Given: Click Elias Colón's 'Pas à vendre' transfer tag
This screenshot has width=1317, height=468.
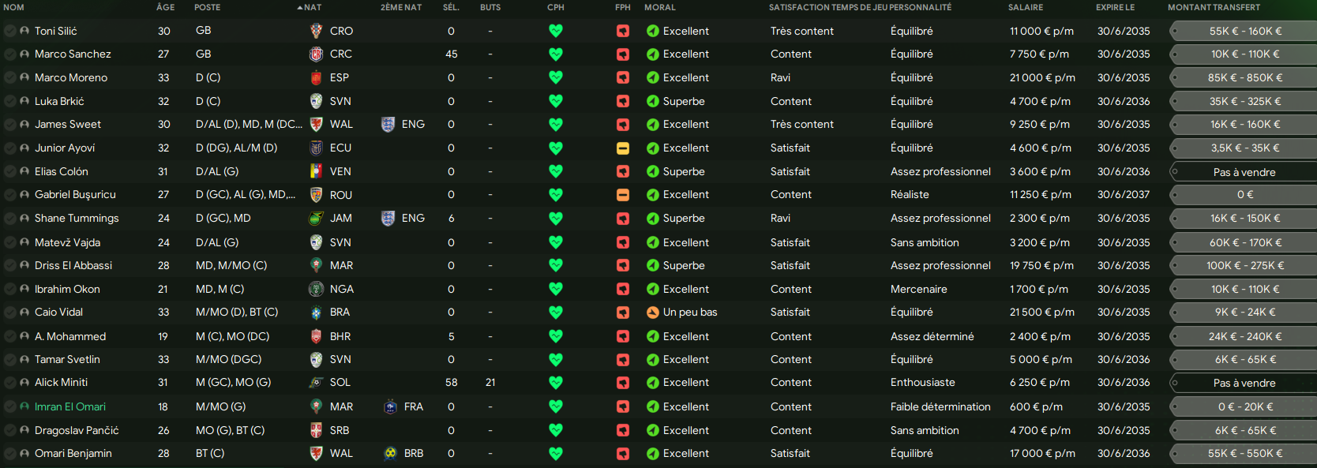Looking at the screenshot, I should pyautogui.click(x=1244, y=172).
